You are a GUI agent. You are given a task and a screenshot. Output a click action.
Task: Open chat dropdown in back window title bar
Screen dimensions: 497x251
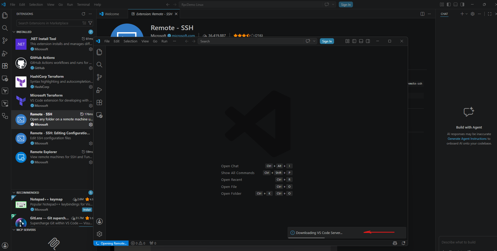click(x=333, y=4)
